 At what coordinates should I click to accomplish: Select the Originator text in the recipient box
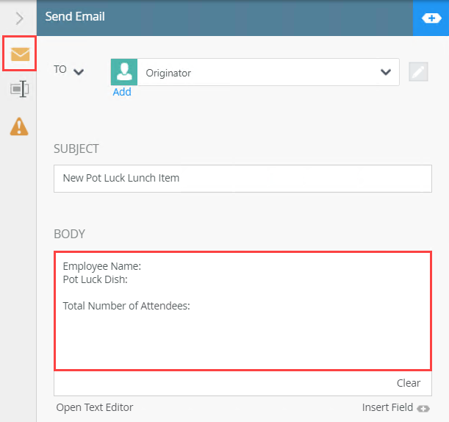click(x=168, y=72)
